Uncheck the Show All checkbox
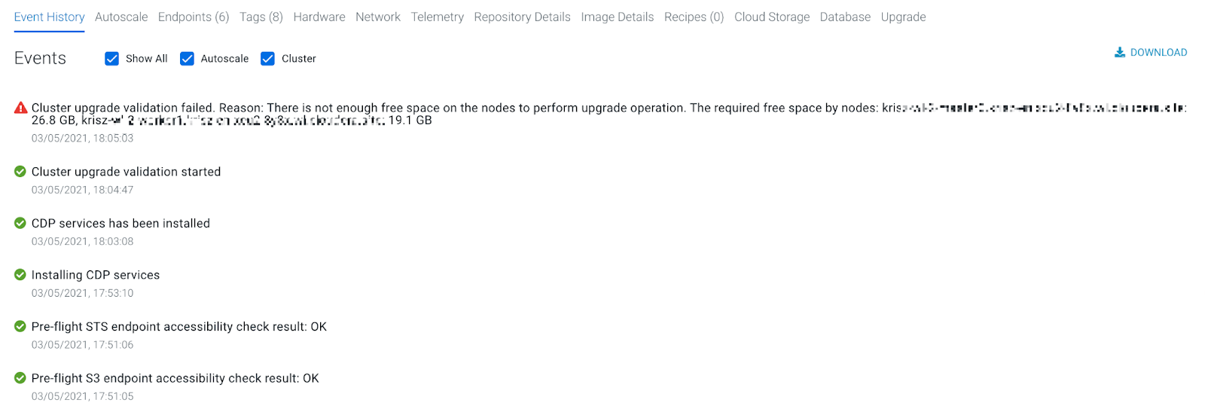The image size is (1205, 418). click(x=111, y=59)
